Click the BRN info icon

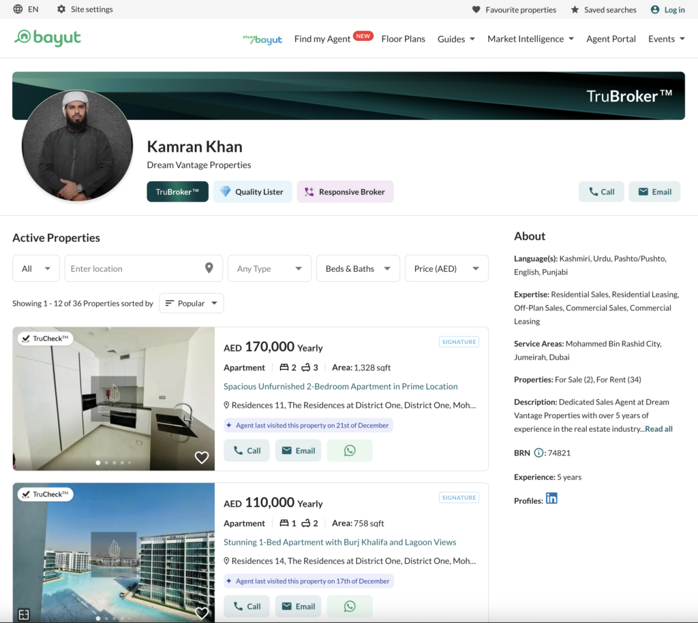pos(539,453)
